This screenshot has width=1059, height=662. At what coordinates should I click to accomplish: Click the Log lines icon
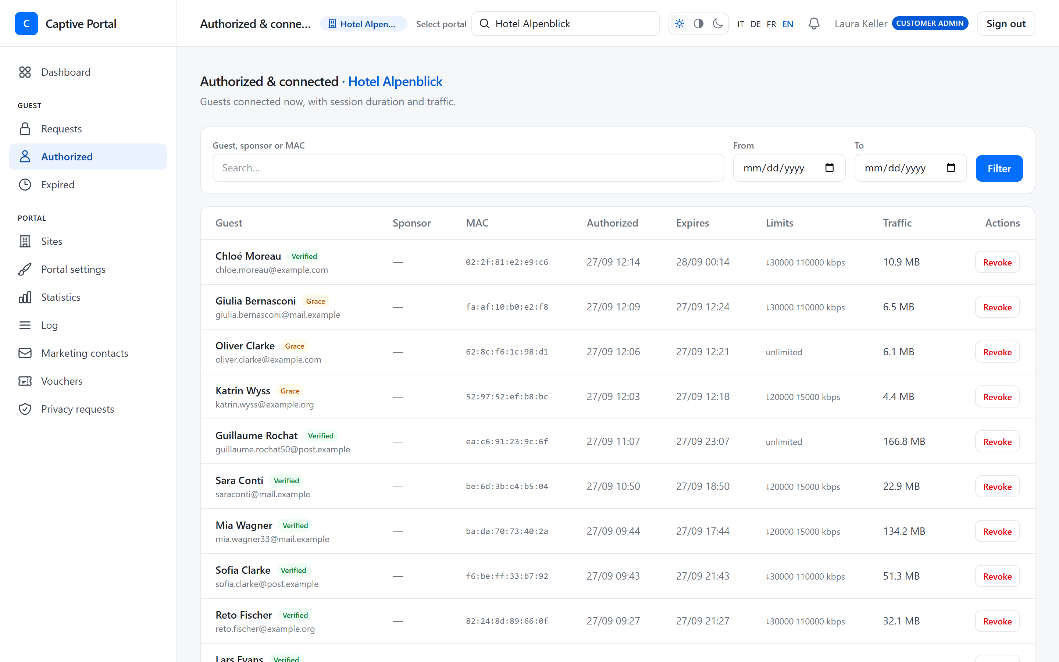[x=25, y=325]
